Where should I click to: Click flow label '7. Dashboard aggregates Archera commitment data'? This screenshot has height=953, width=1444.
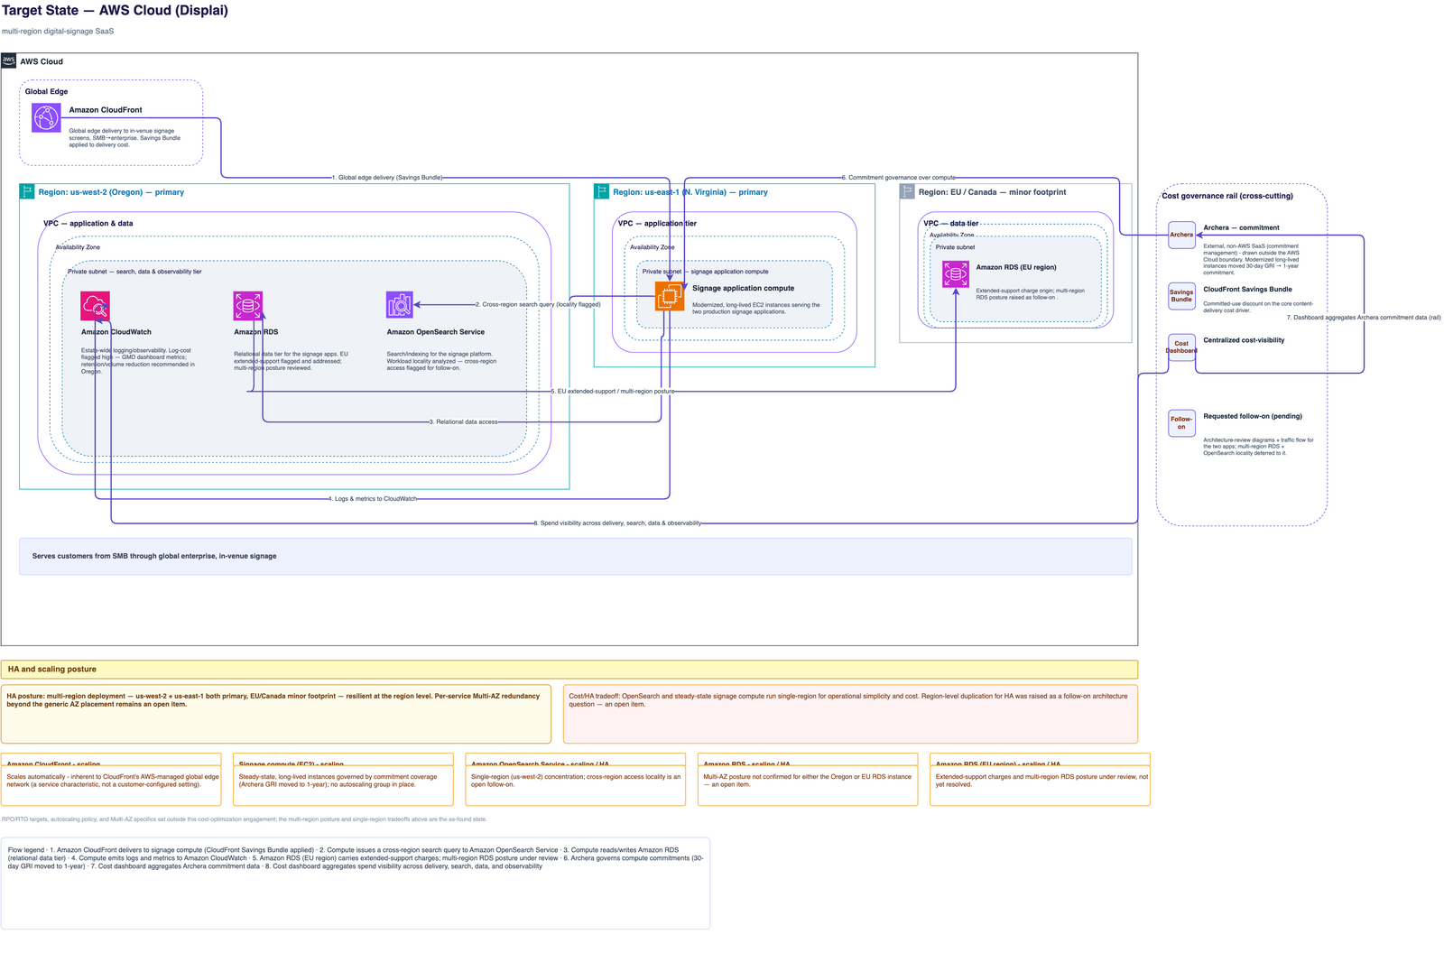(1364, 318)
